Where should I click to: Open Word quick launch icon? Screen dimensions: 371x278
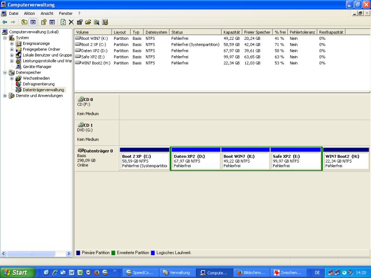point(72,272)
